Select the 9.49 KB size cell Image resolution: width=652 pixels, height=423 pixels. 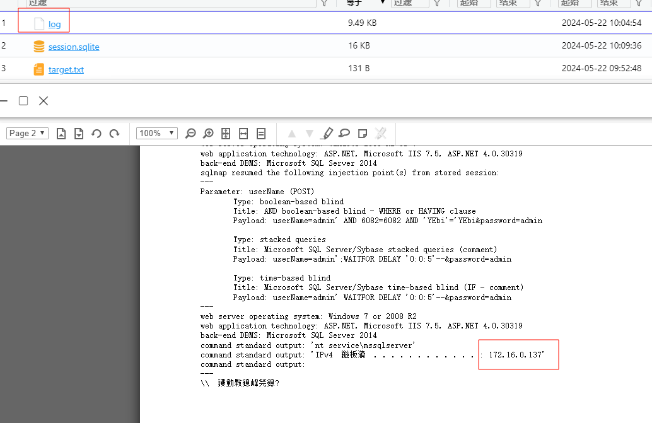(362, 23)
